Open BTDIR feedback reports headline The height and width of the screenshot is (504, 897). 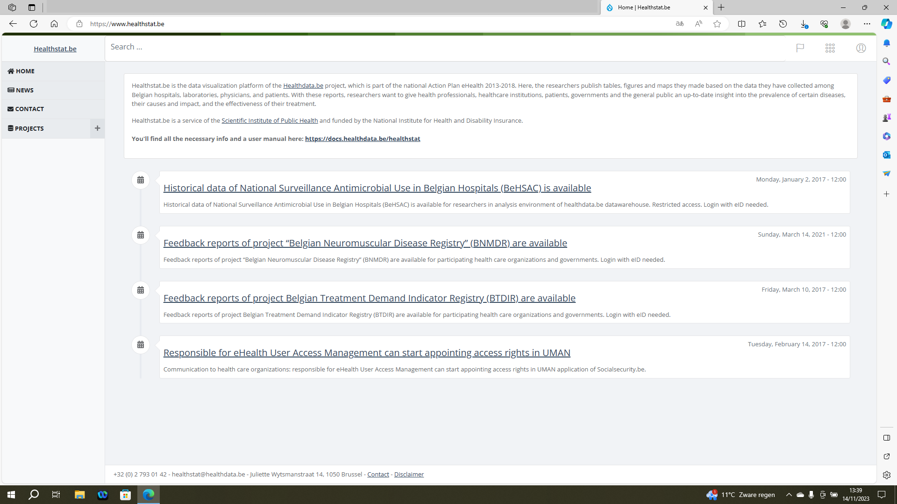click(x=369, y=298)
